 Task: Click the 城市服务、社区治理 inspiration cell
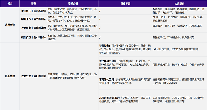coord(179,28)
